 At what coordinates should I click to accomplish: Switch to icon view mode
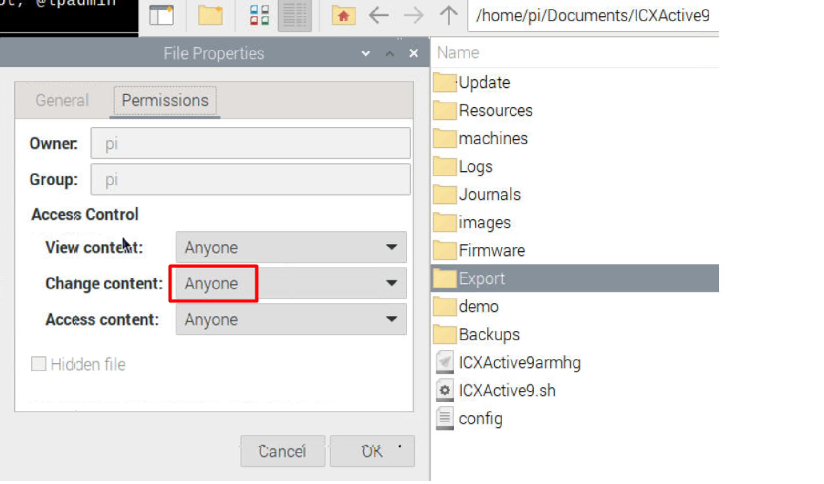[260, 15]
